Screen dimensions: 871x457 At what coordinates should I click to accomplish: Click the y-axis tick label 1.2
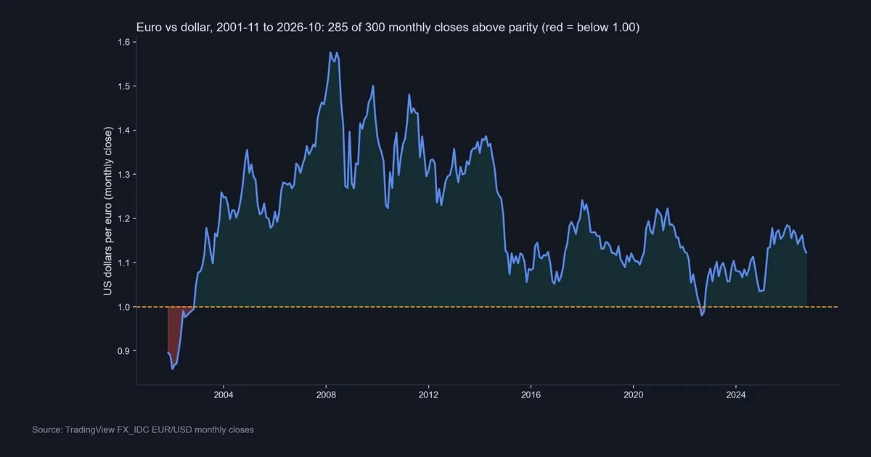[123, 218]
